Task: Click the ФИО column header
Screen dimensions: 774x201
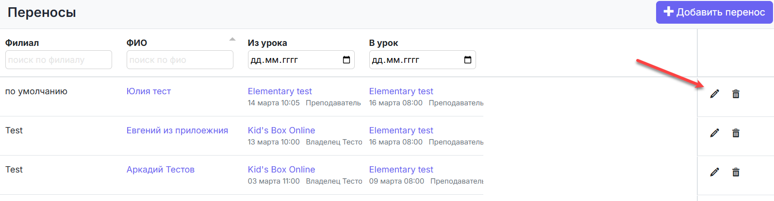Action: (137, 43)
